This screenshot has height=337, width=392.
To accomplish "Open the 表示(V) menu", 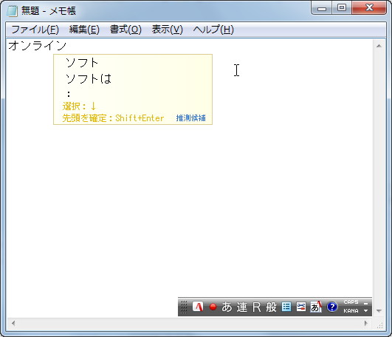I will [168, 30].
